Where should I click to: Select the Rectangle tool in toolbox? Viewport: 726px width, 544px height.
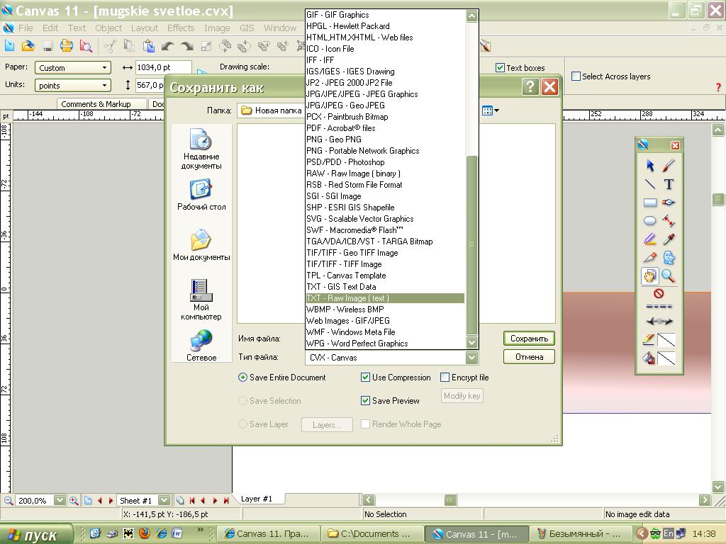point(650,202)
